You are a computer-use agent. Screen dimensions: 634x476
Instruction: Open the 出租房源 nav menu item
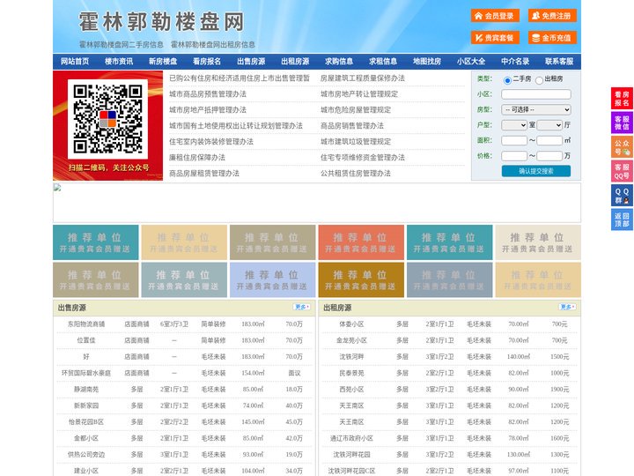(x=295, y=62)
